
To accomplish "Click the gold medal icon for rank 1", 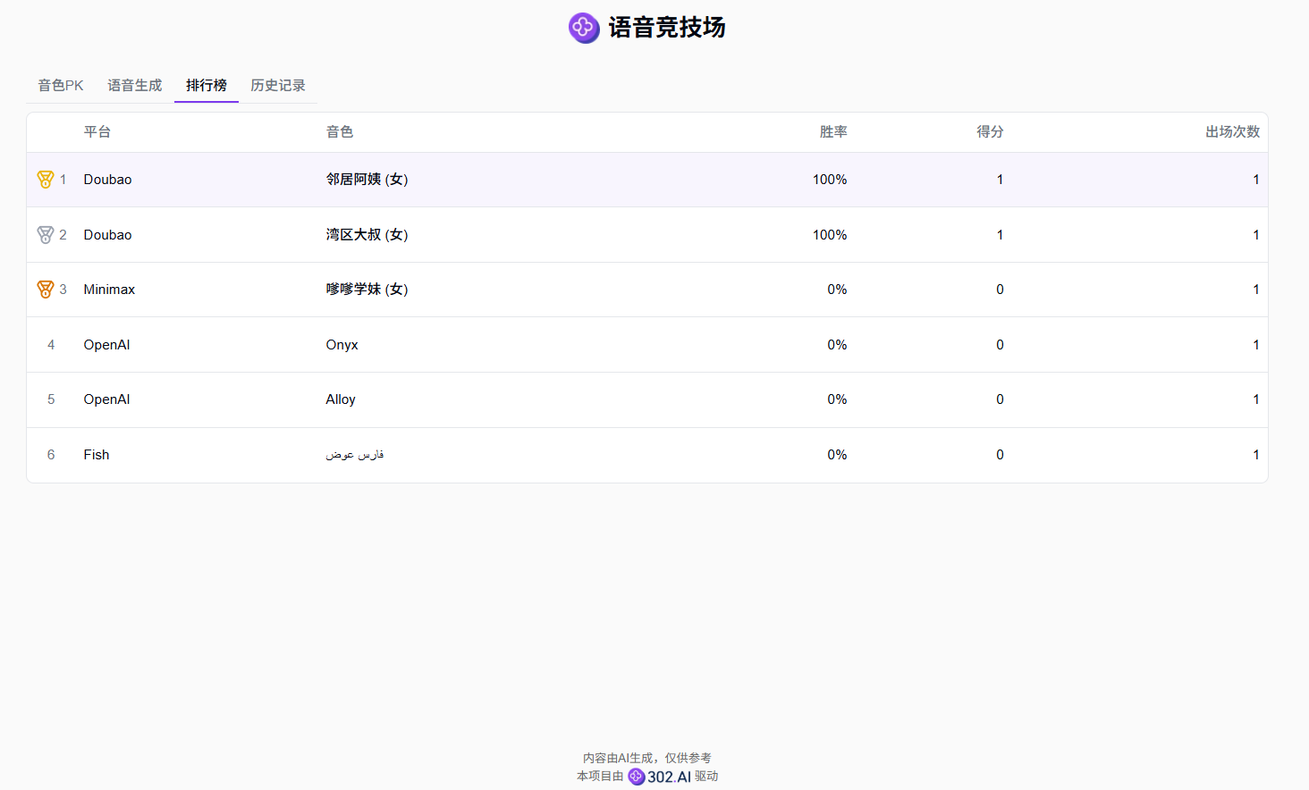I will point(46,180).
